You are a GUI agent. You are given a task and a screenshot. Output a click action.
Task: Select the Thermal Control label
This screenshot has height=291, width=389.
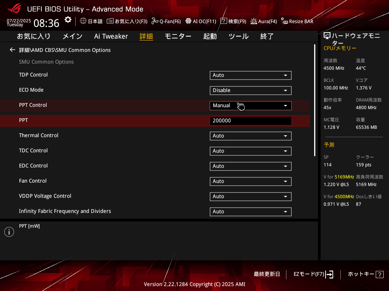[39, 135]
